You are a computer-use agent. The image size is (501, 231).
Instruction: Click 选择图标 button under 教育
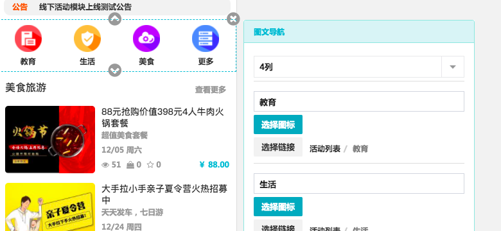point(278,124)
